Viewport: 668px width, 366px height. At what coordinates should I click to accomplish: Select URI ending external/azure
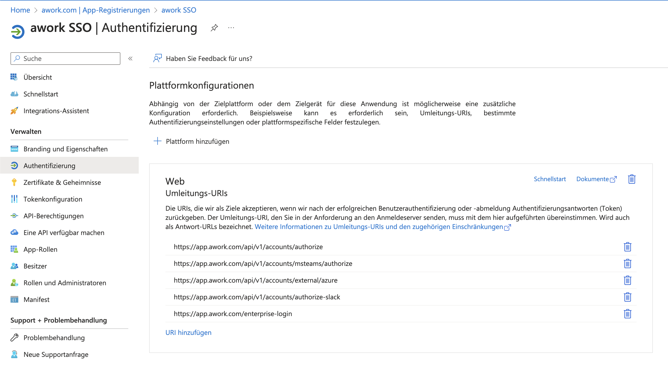(256, 280)
